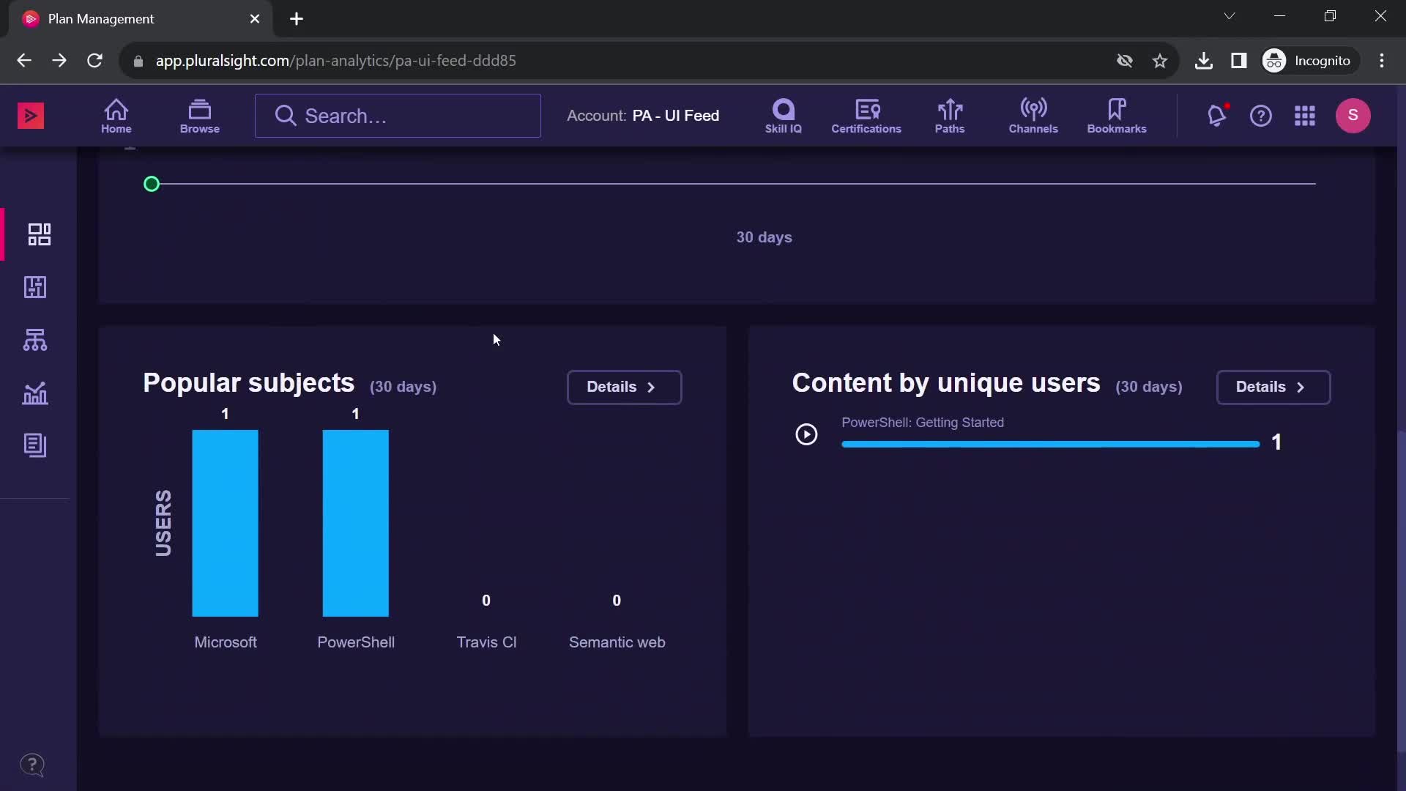Click the browser back arrow
Image resolution: width=1406 pixels, height=791 pixels.
(24, 61)
